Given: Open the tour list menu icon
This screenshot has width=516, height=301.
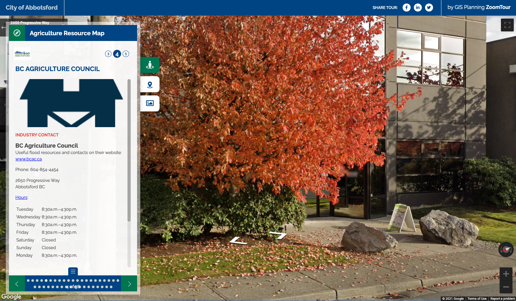Looking at the screenshot, I should point(73,272).
